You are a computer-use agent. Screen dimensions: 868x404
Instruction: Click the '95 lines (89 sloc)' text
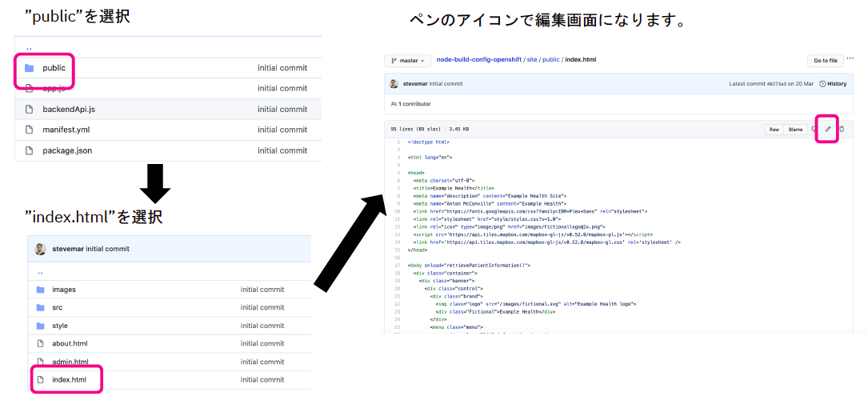(x=416, y=130)
